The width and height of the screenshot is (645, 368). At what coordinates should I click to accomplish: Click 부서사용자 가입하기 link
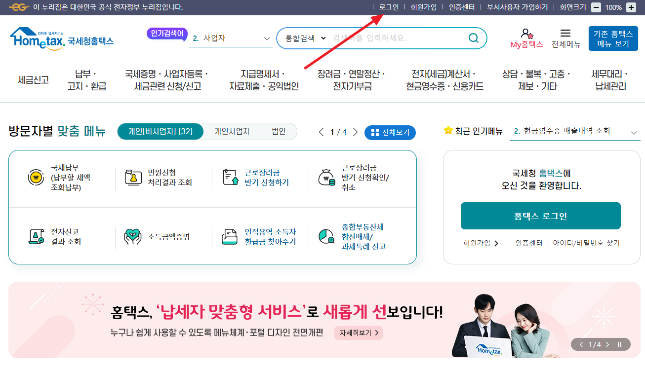[x=517, y=7]
